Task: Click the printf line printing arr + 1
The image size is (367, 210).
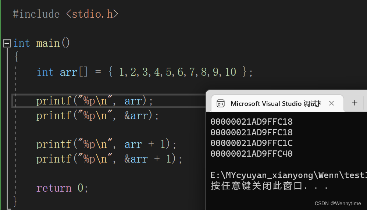Action: click(106, 144)
